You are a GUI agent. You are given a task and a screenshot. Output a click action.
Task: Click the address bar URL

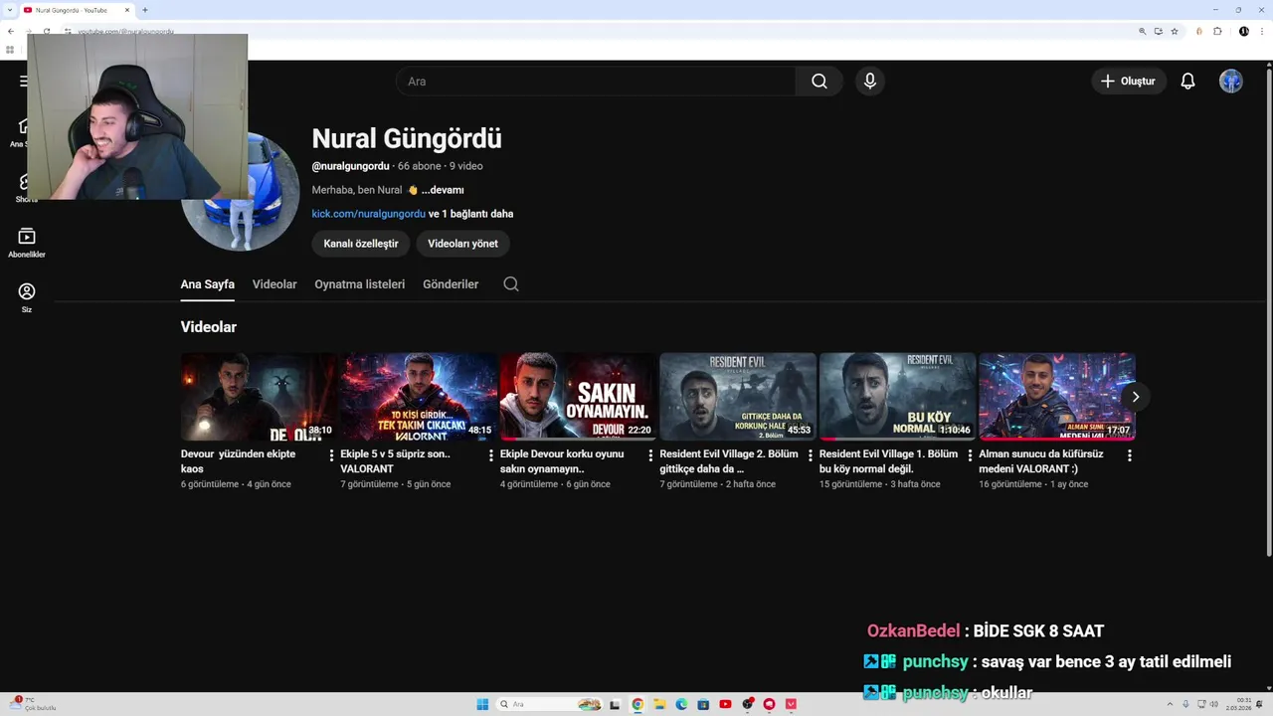click(125, 32)
